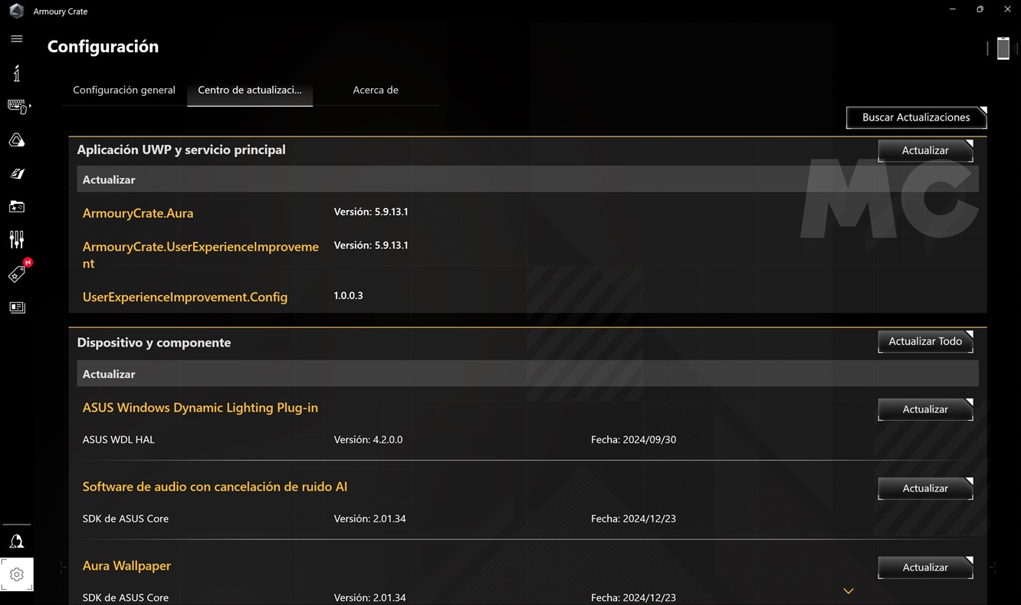Open the User Center profile icon
1021x605 pixels.
[17, 541]
